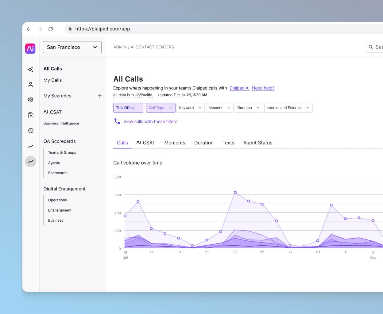Toggle the This Office filter
Image resolution: width=383 pixels, height=314 pixels.
click(128, 108)
